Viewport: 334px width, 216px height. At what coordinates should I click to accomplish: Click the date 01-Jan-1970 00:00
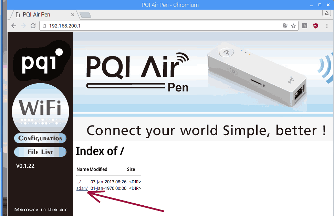click(108, 188)
